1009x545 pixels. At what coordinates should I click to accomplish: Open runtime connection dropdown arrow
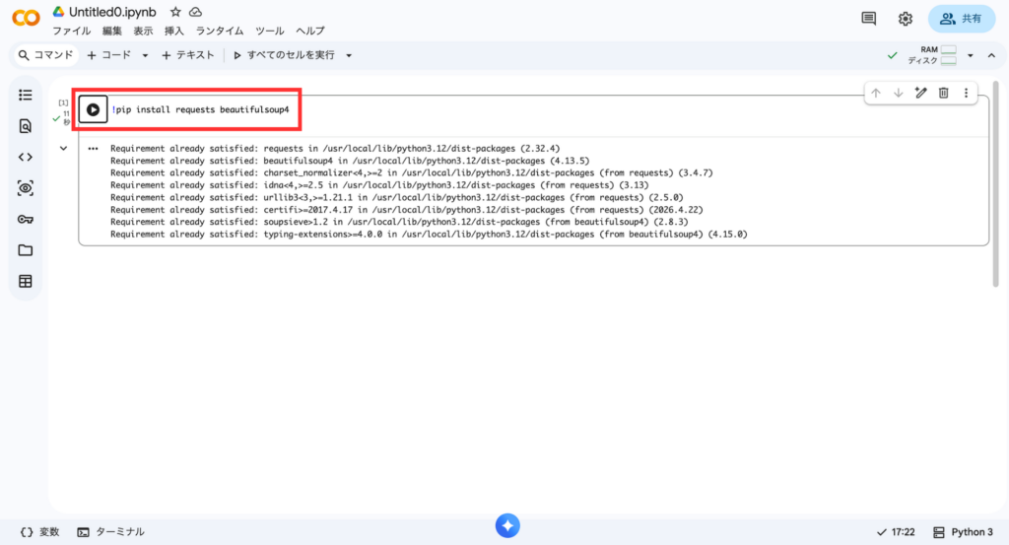[971, 56]
